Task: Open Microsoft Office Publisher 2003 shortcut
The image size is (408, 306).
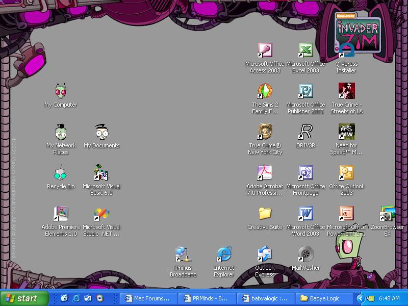Action: click(305, 91)
